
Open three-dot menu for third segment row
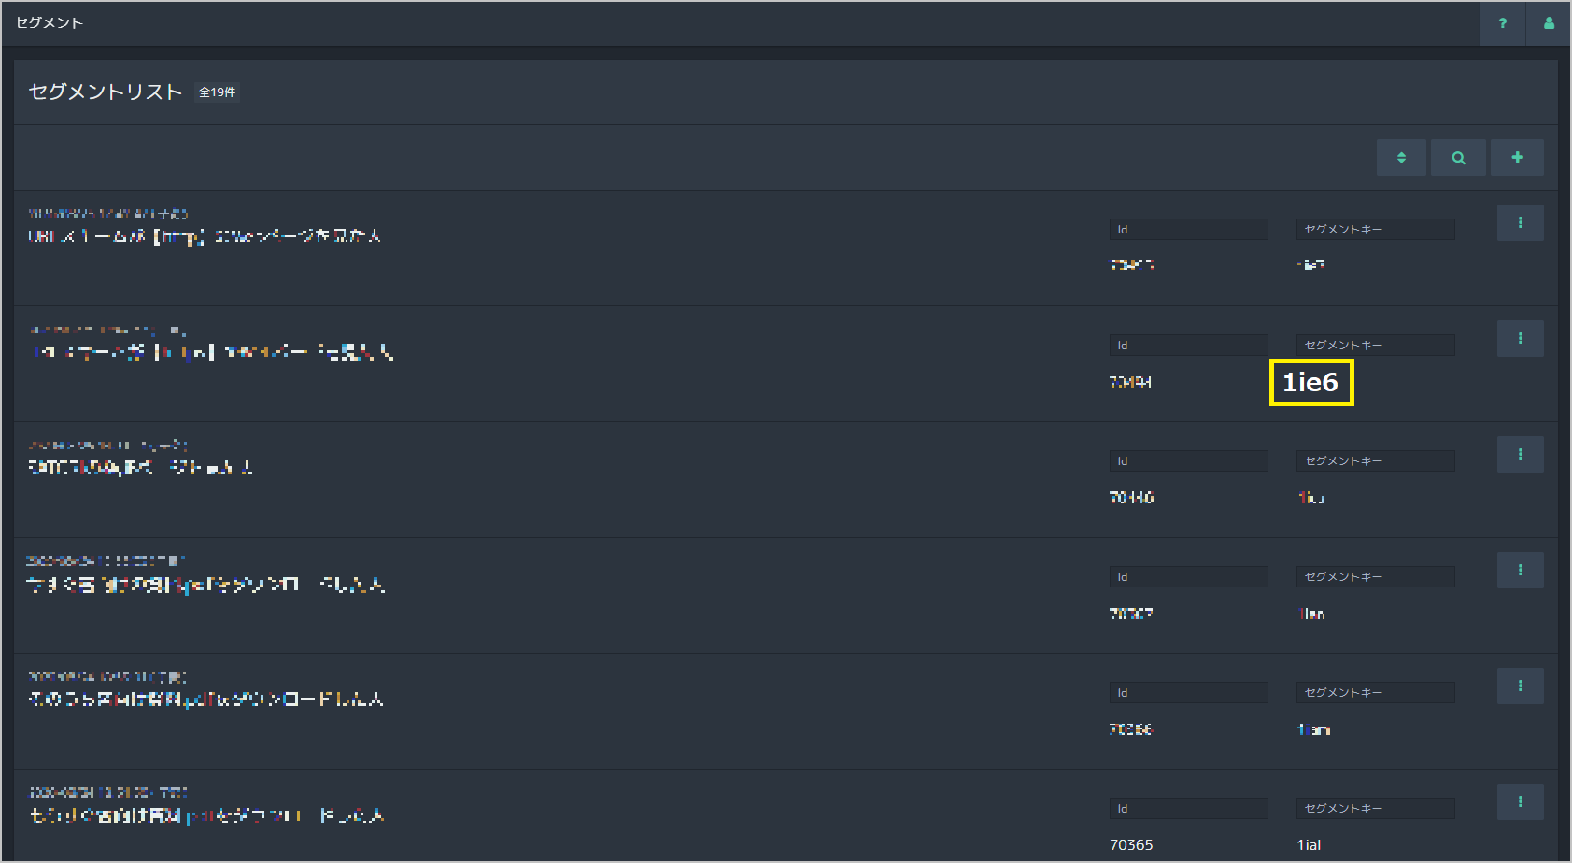(x=1520, y=455)
